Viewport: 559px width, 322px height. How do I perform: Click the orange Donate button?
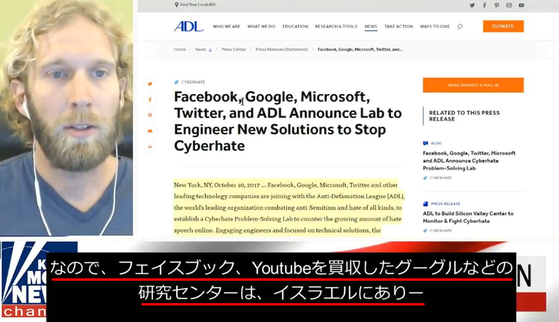(x=503, y=26)
